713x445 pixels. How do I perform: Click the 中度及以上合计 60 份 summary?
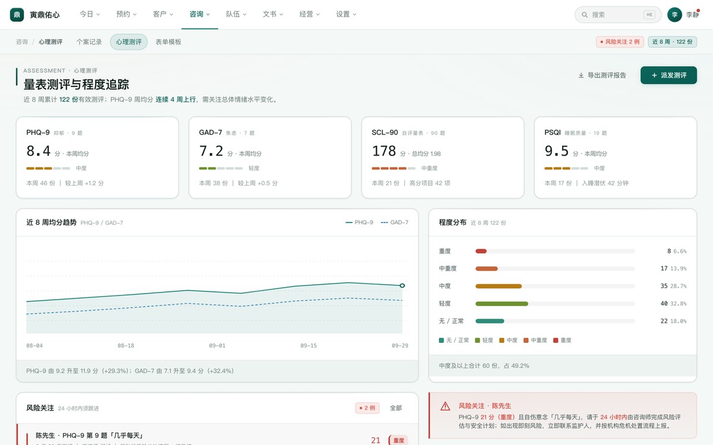pos(484,365)
